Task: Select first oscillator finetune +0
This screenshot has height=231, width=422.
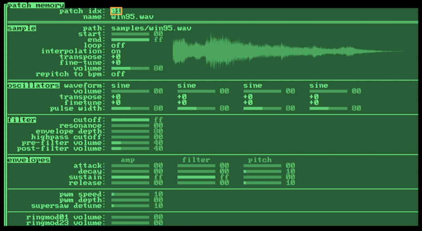Action: pyautogui.click(x=116, y=103)
